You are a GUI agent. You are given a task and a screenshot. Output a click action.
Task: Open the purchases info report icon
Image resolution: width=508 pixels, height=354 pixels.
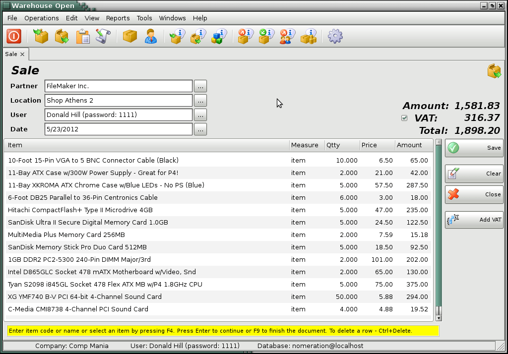(177, 36)
